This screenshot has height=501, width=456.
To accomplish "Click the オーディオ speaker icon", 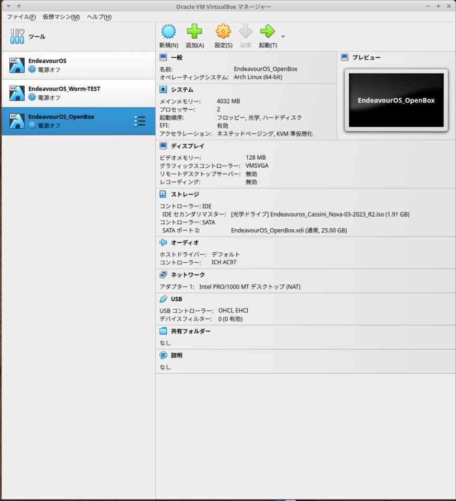I will click(x=163, y=242).
